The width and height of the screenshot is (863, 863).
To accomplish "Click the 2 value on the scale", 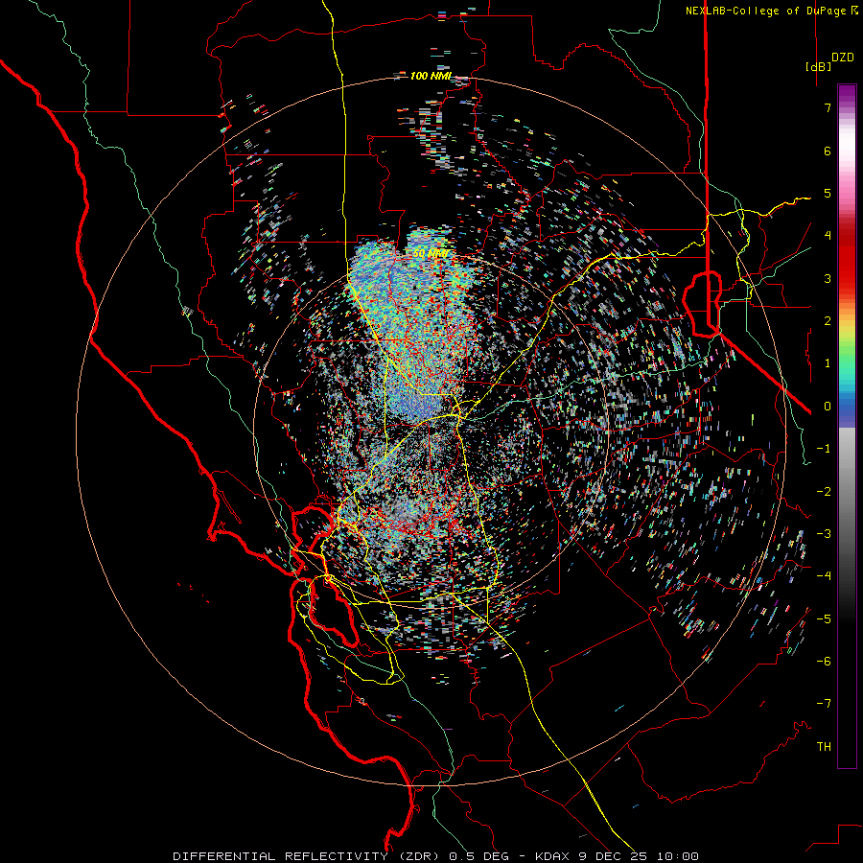I will point(828,321).
